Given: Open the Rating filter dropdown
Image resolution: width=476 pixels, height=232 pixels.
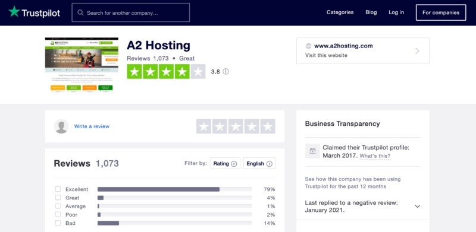Looking at the screenshot, I should click(225, 163).
